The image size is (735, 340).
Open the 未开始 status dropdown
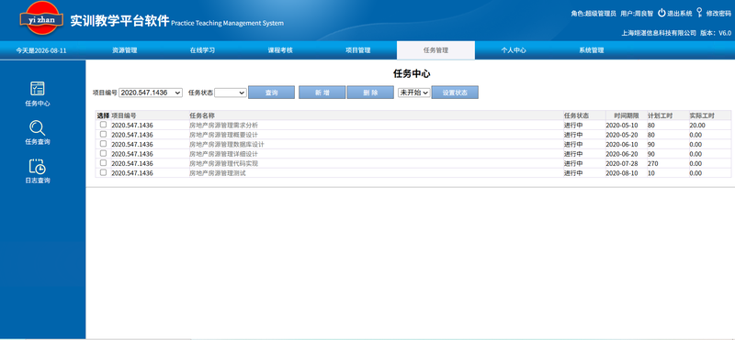pyautogui.click(x=414, y=93)
